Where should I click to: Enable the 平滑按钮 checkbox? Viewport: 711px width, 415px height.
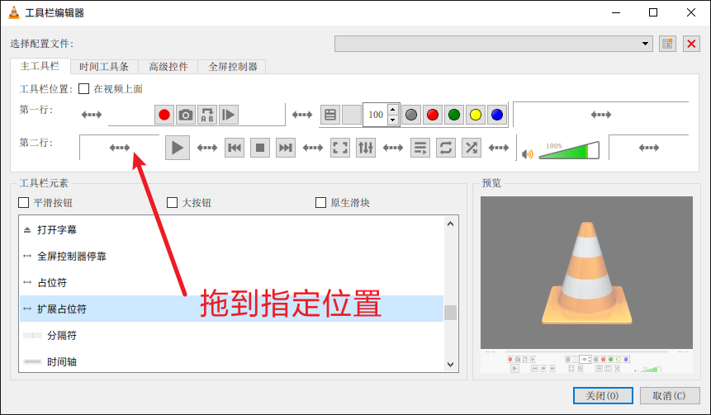click(24, 202)
